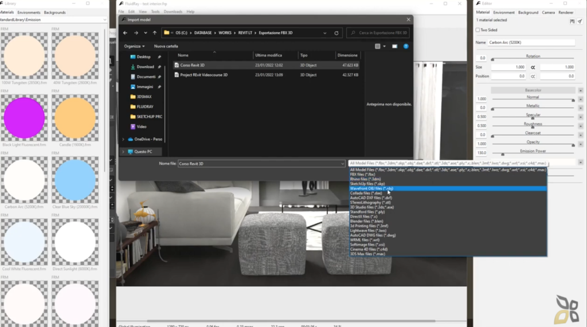
Task: Expand the Questo PC tree node
Action: (123, 152)
